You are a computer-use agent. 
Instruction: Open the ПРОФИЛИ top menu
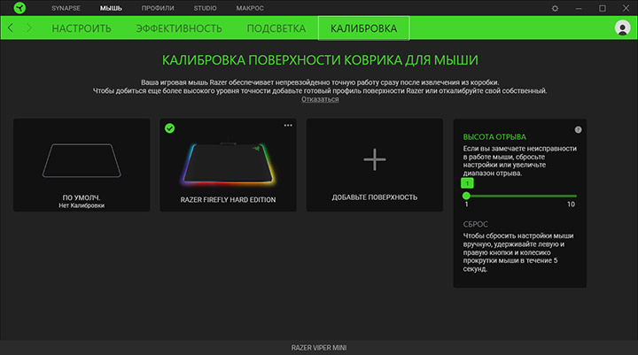point(158,8)
